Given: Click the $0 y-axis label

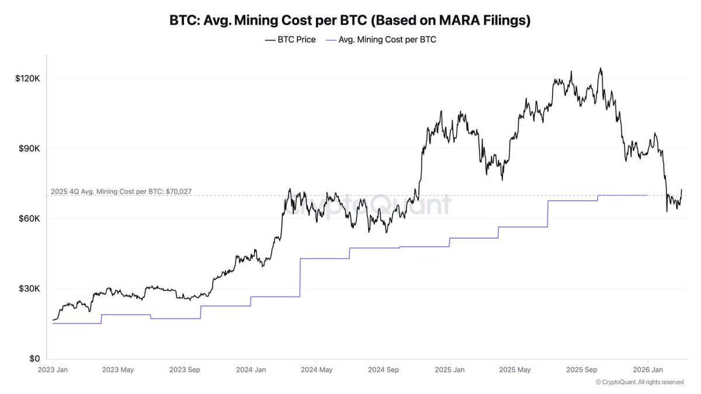Looking at the screenshot, I should coord(35,359).
